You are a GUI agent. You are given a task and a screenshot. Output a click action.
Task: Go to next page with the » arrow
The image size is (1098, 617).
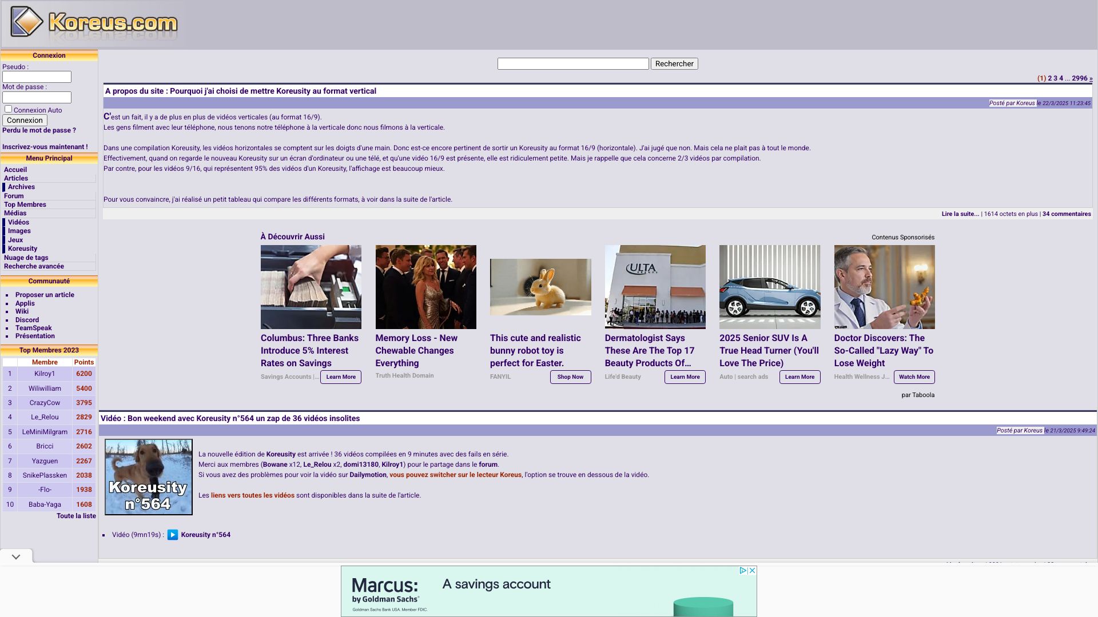[1091, 79]
